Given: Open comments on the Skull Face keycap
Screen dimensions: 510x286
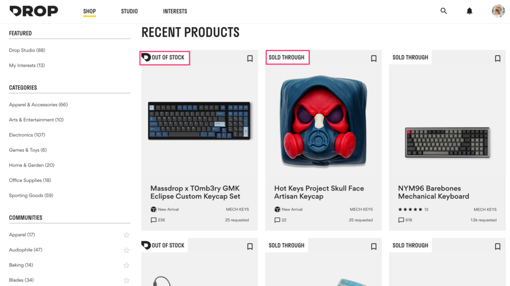Looking at the screenshot, I should [x=277, y=219].
